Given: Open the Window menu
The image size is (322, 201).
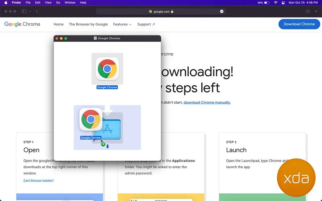Looking at the screenshot, I should point(70,3).
